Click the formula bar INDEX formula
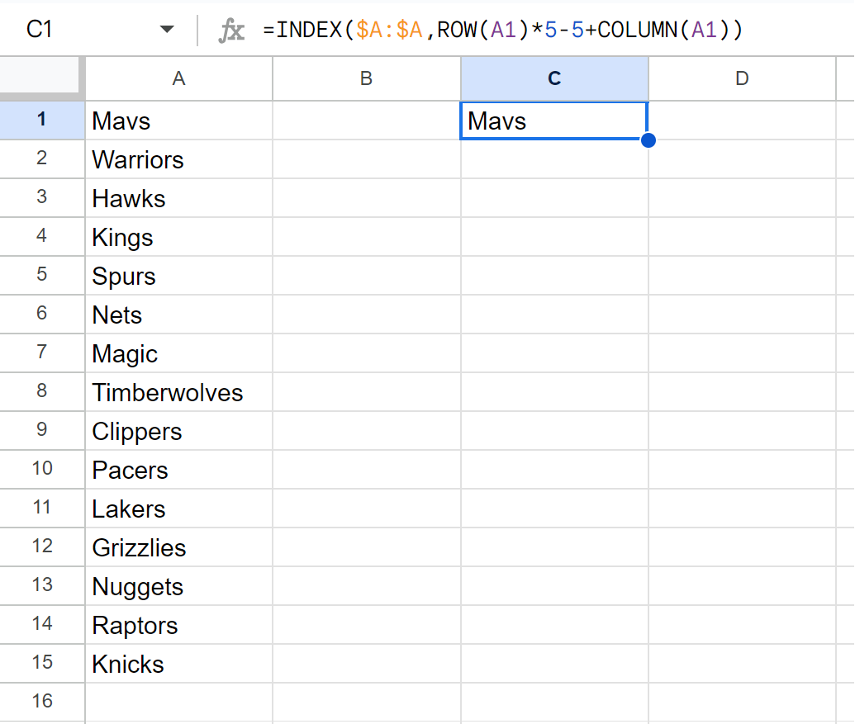855x724 pixels. tap(503, 30)
